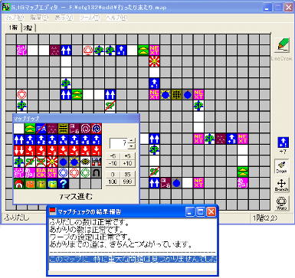The width and height of the screenshot is (295, 278).
Task: Set the value with the 999 button
Action: 127,182
